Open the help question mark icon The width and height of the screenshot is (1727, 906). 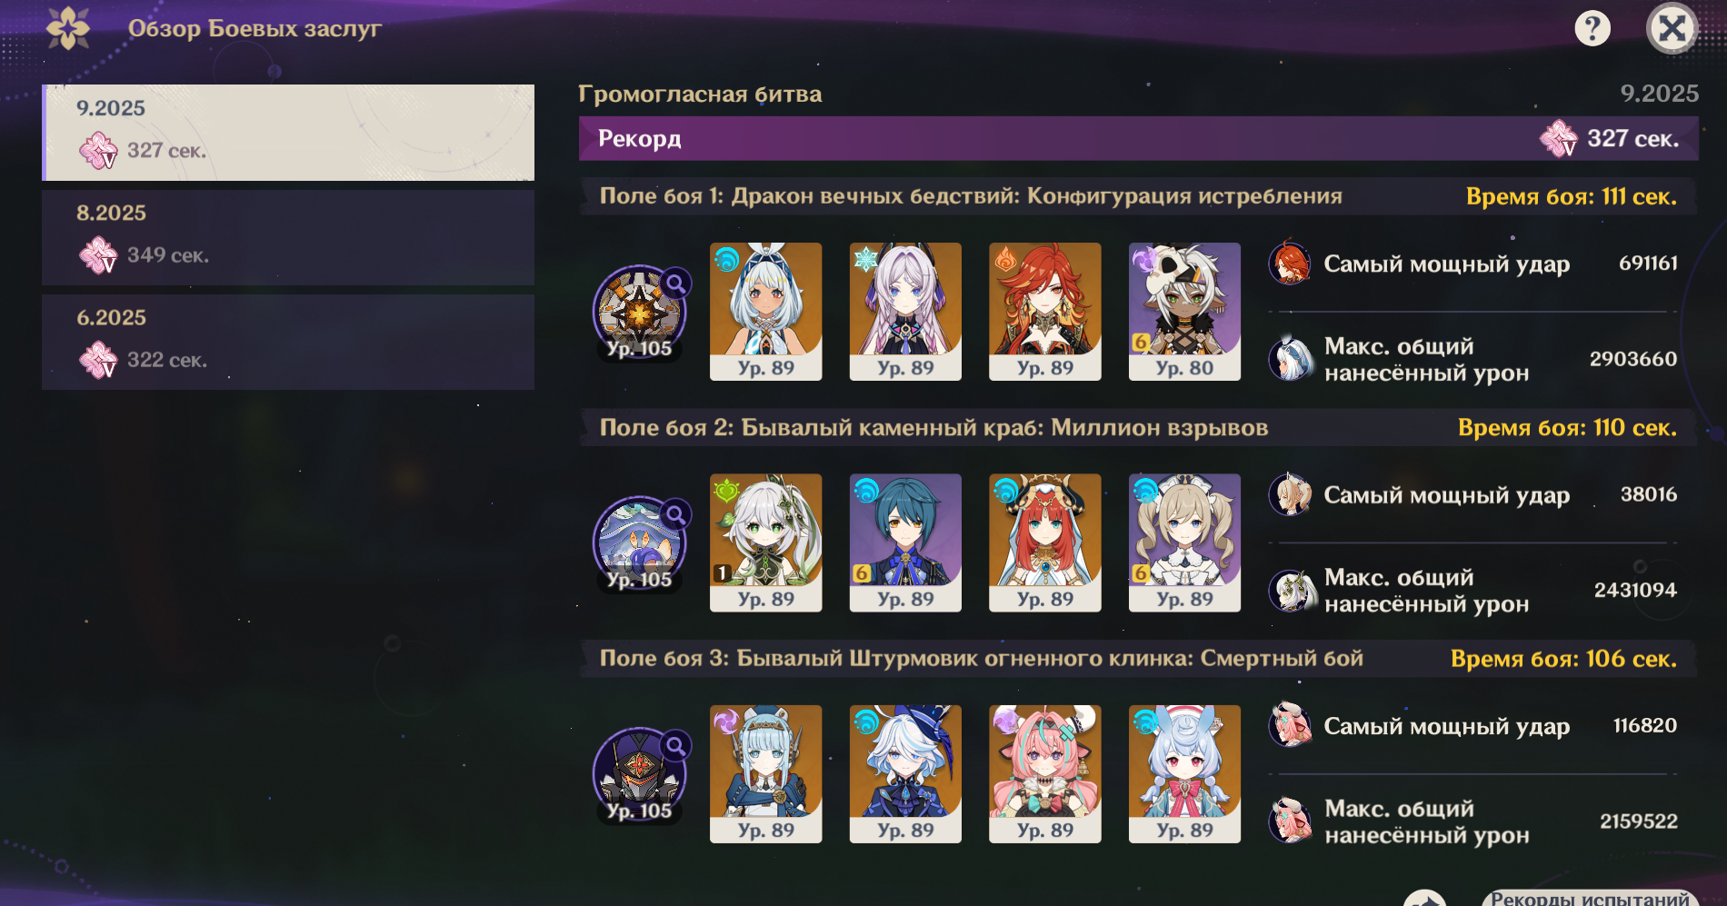(x=1592, y=28)
